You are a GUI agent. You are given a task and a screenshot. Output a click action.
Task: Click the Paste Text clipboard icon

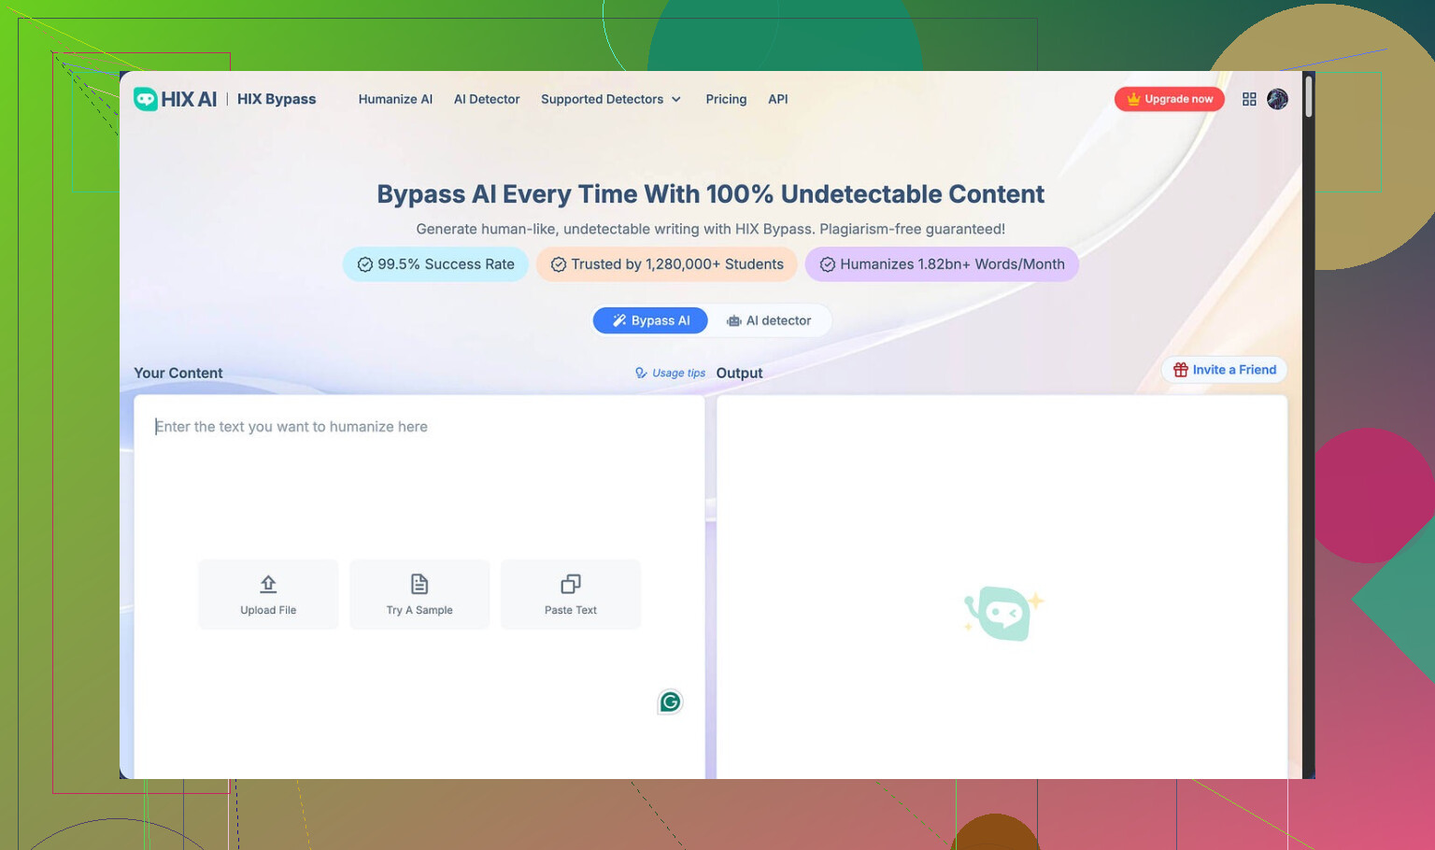571,585
